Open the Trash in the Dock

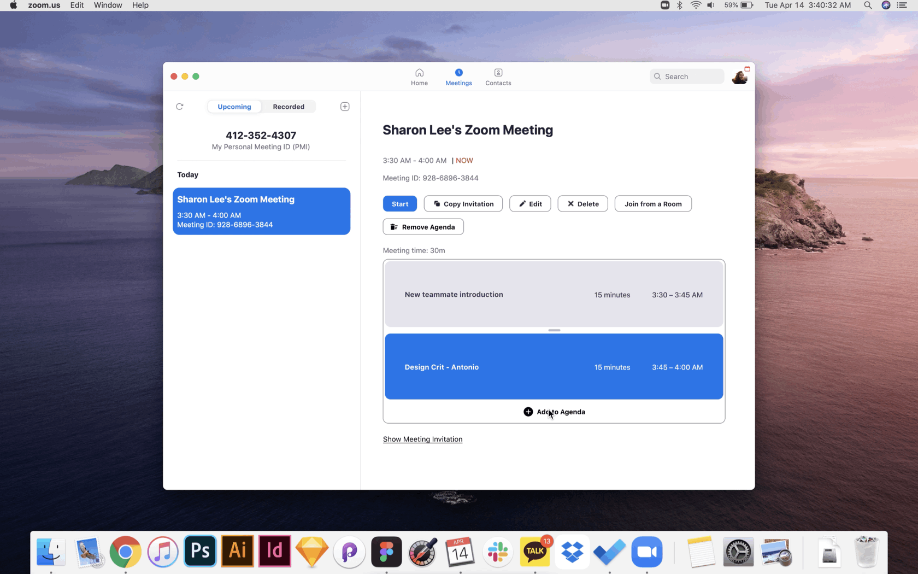(866, 551)
